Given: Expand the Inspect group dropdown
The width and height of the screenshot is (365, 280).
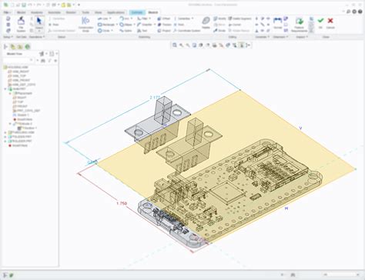Looking at the screenshot, I should pos(302,37).
